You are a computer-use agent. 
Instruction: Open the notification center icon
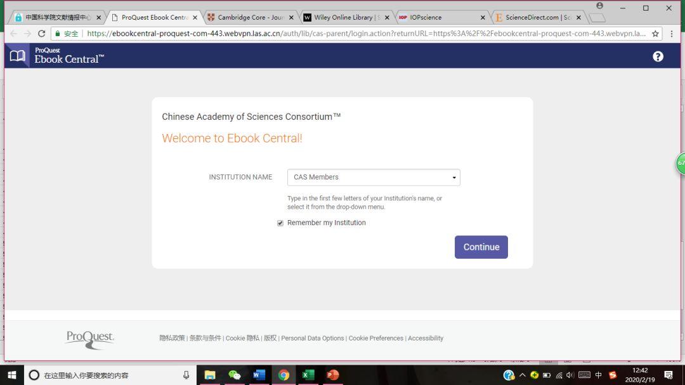[669, 375]
